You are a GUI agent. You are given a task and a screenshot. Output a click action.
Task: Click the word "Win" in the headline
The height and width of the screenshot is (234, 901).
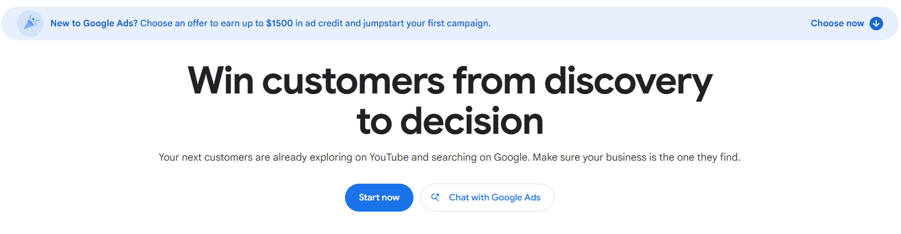pyautogui.click(x=221, y=81)
